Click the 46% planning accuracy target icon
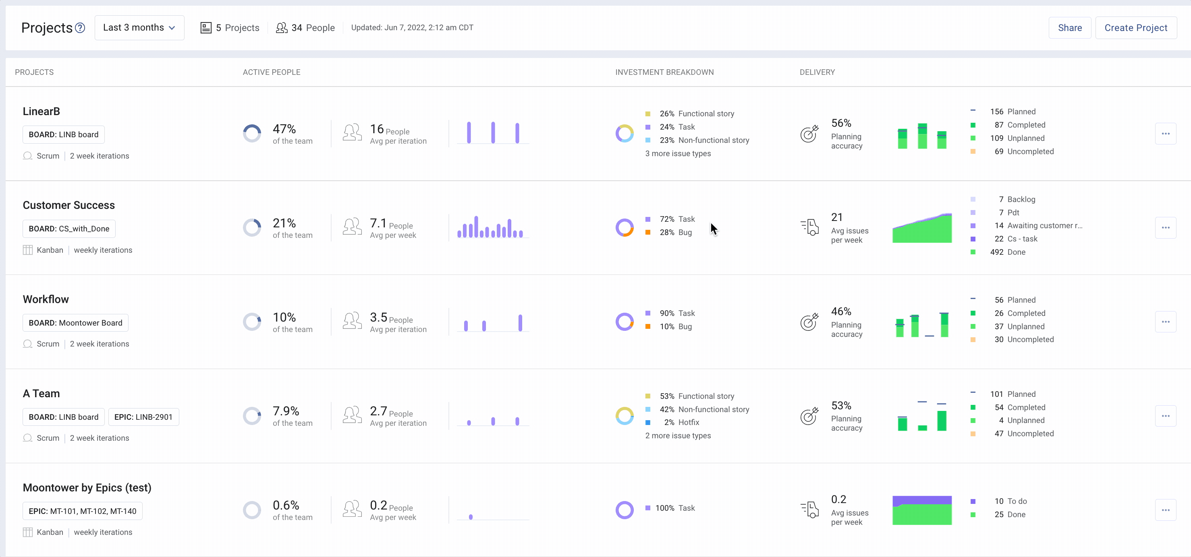Screen dimensions: 1191x557 (x=809, y=322)
